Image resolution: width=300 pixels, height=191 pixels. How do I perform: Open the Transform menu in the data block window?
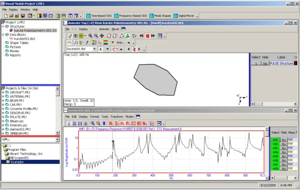[x=117, y=117]
